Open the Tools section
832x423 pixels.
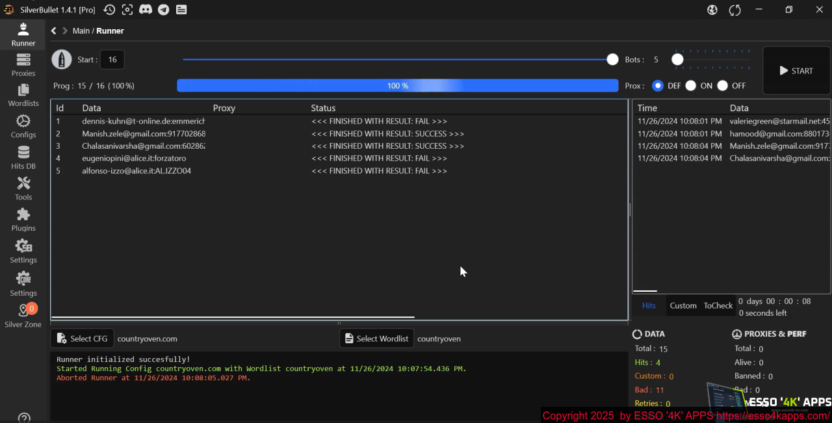(23, 188)
